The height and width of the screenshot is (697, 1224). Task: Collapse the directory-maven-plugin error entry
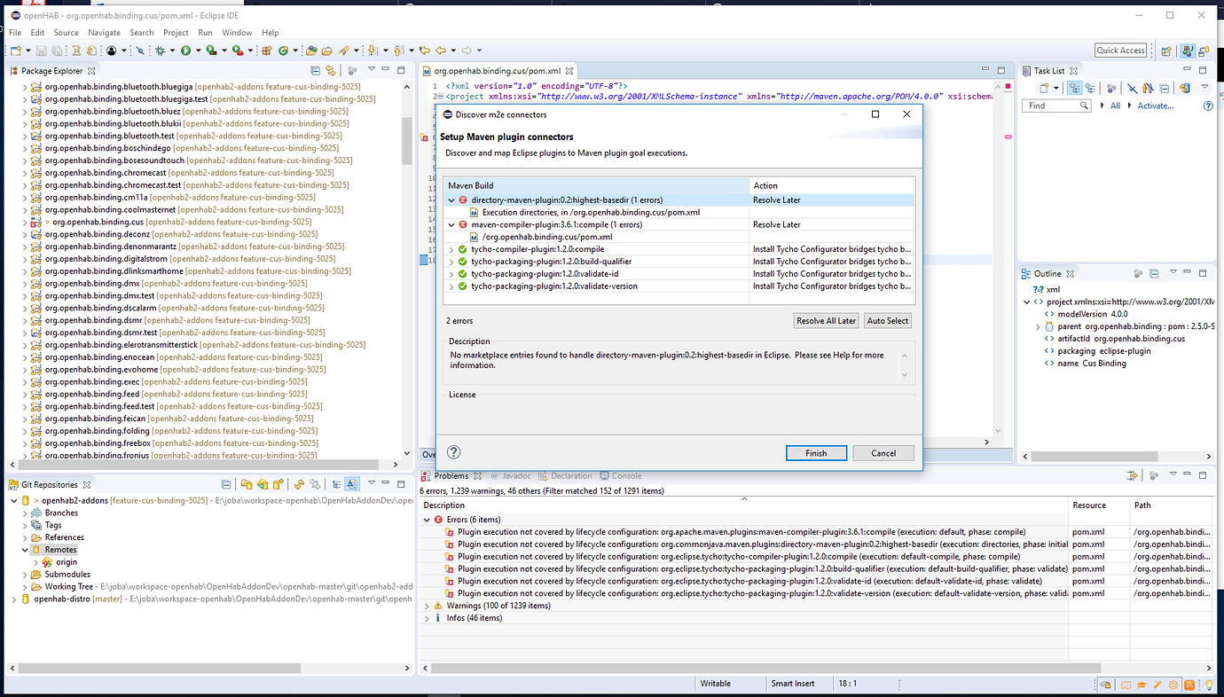click(x=452, y=200)
